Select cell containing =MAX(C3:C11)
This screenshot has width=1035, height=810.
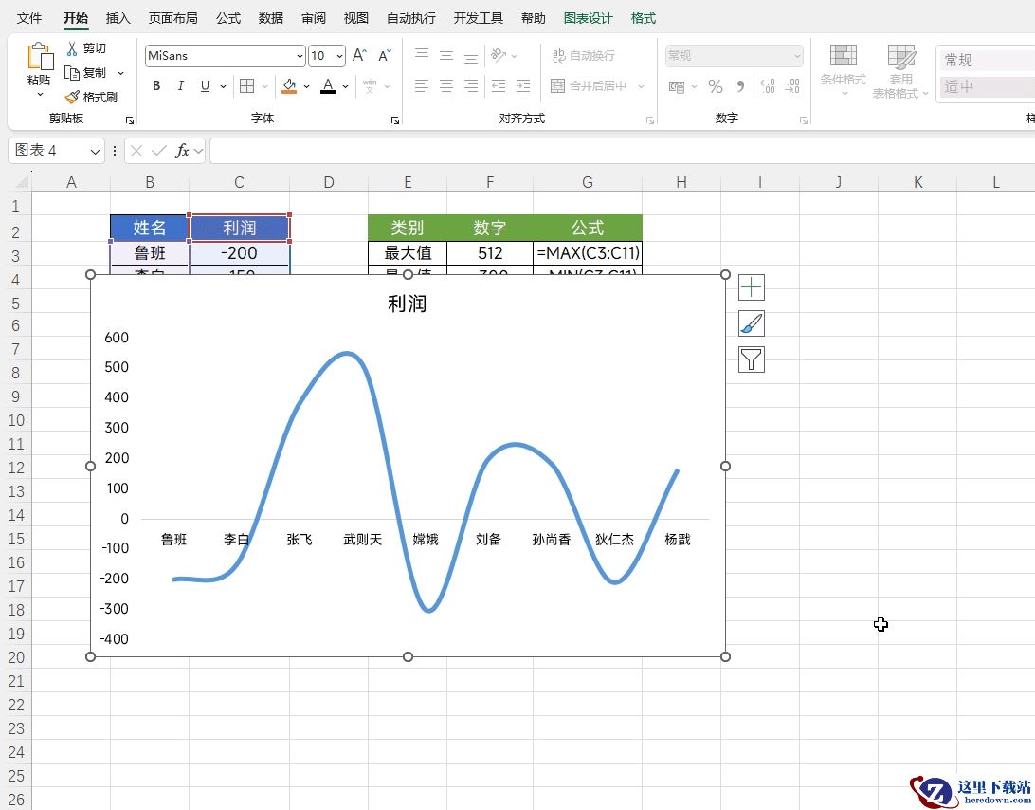click(588, 253)
